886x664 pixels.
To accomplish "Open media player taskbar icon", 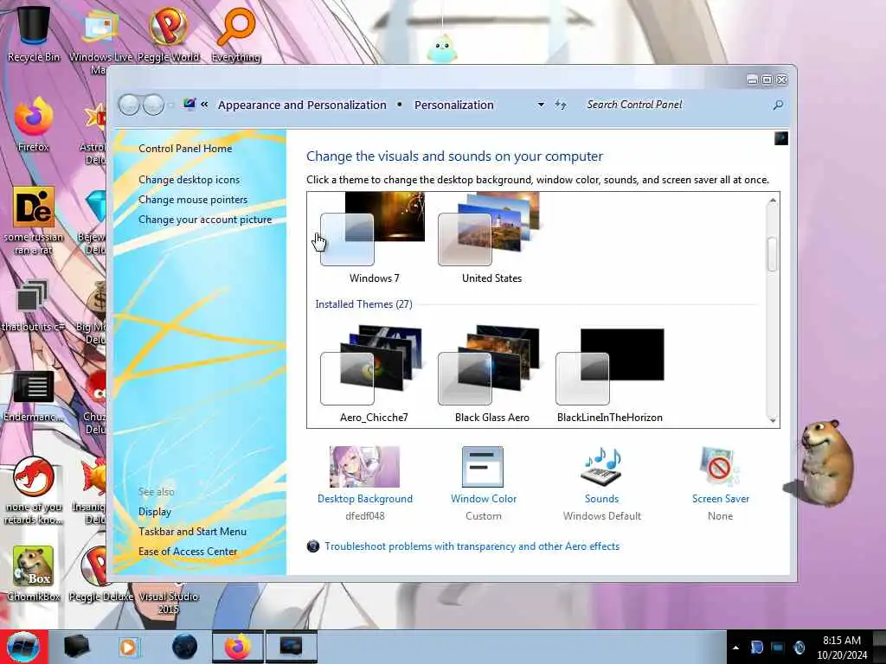I will point(128,647).
